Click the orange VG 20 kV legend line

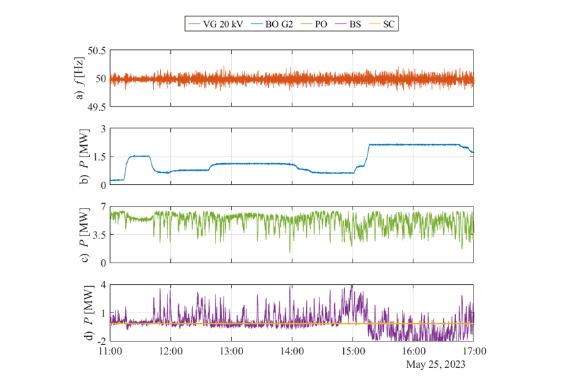click(x=197, y=24)
